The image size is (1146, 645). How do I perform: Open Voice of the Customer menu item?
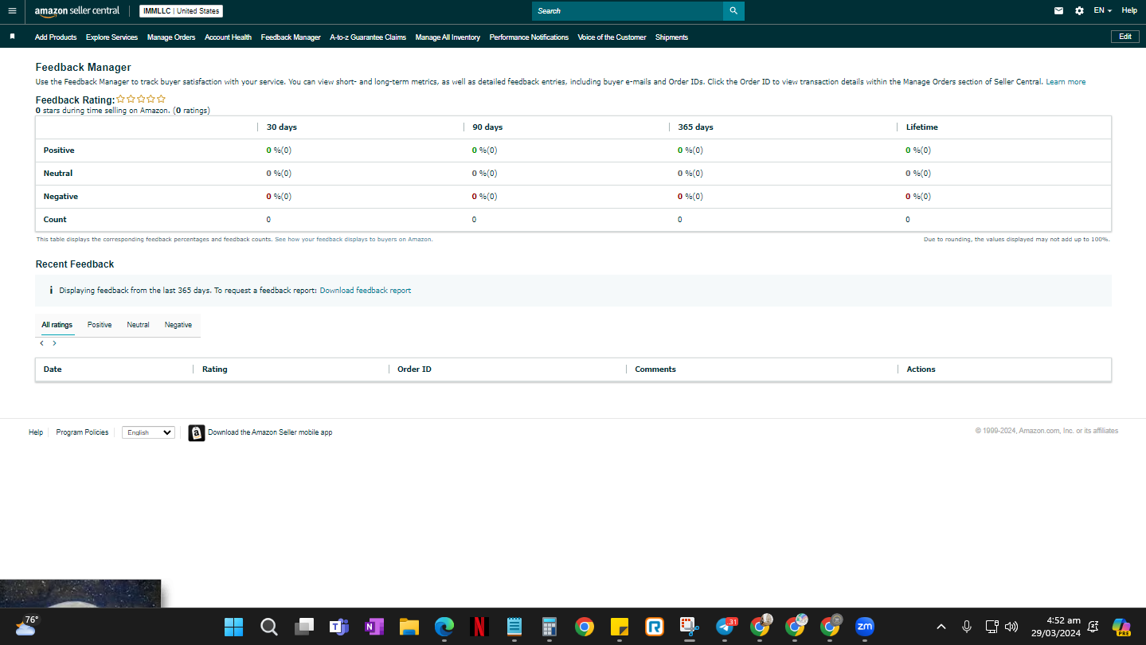point(612,37)
